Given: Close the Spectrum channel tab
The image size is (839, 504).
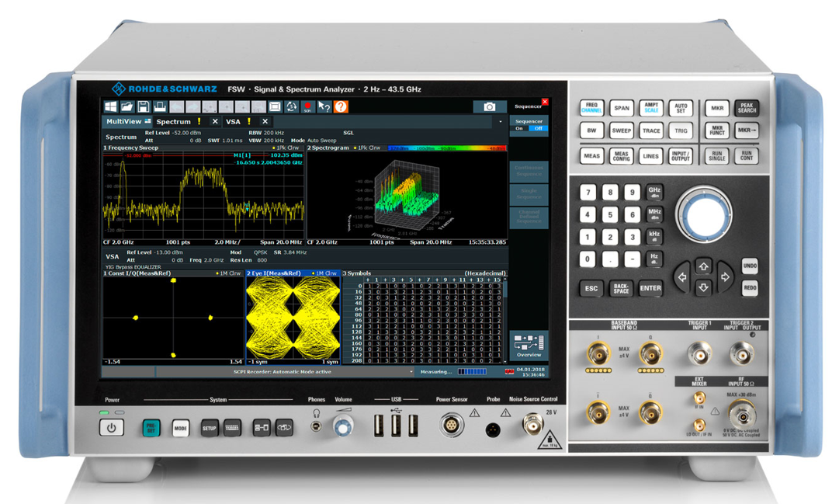Looking at the screenshot, I should coord(215,122).
